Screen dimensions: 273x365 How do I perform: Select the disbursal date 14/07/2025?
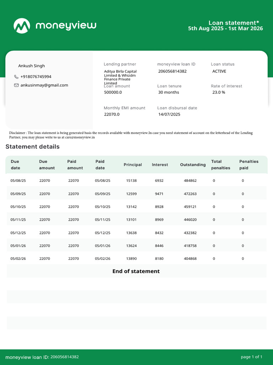[169, 114]
